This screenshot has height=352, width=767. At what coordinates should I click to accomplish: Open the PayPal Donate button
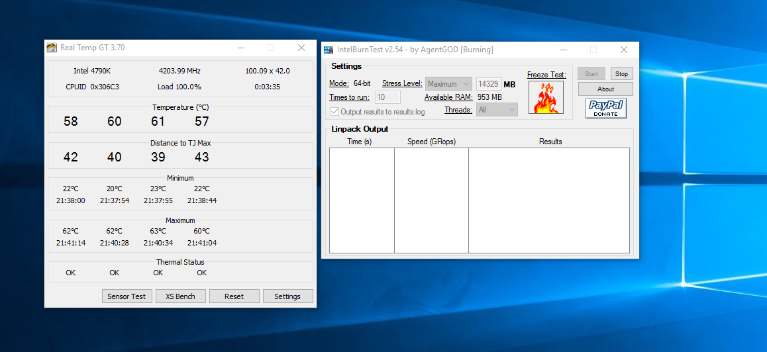(606, 108)
